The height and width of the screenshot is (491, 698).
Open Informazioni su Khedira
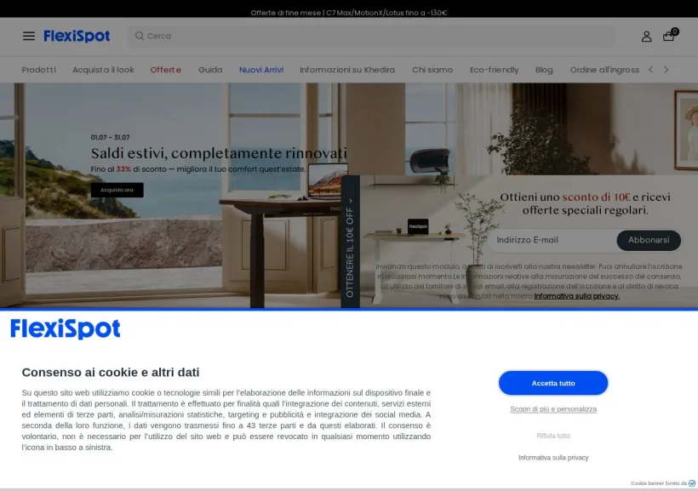click(x=347, y=70)
